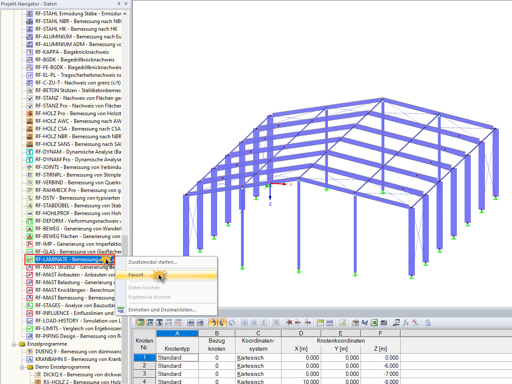This screenshot has height=384, width=512.
Task: Click the Excel export icon in the table toolbar
Action: tap(374, 323)
